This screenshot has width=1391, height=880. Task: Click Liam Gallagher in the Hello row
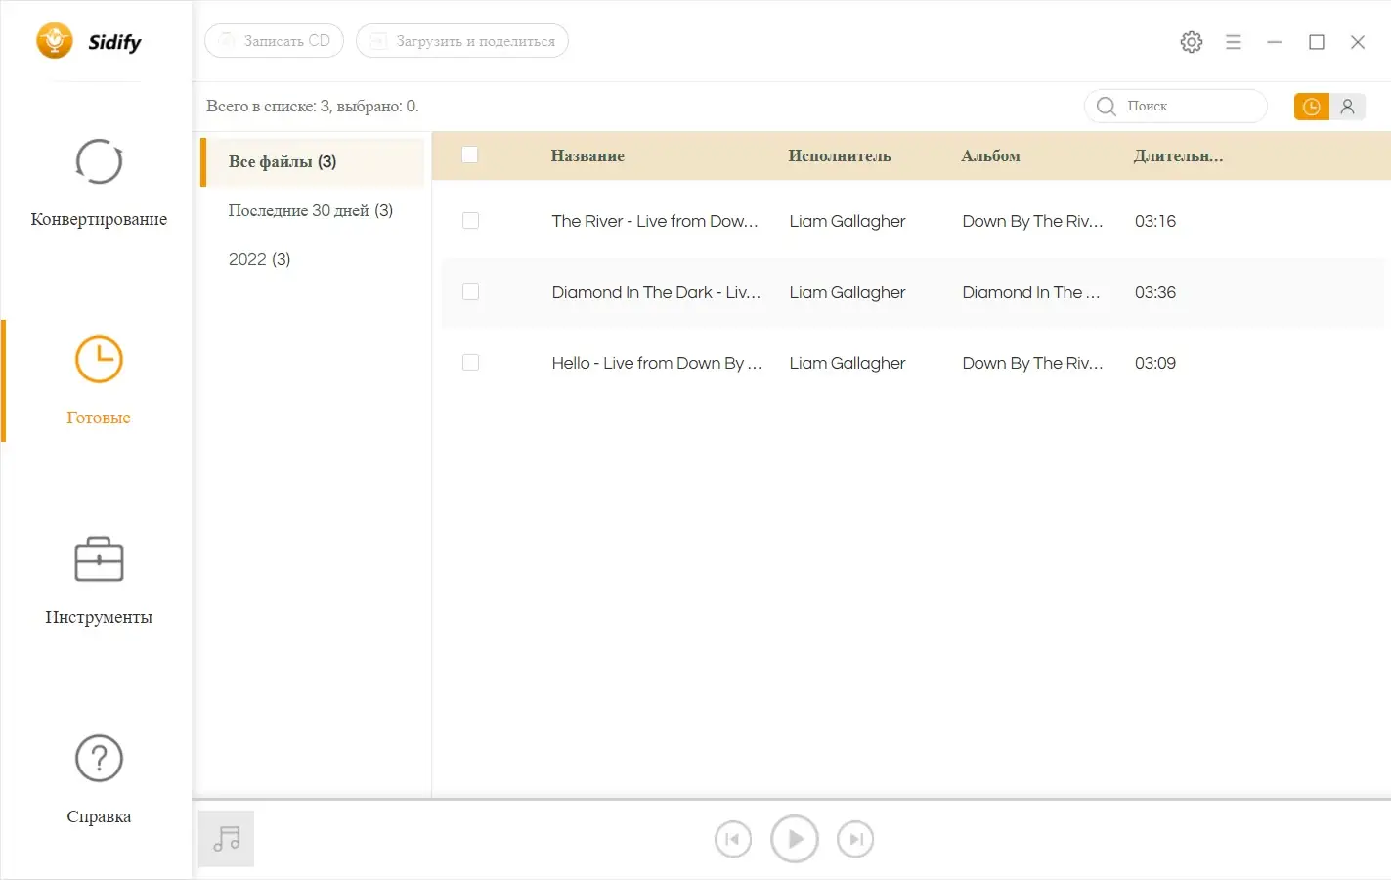point(848,363)
